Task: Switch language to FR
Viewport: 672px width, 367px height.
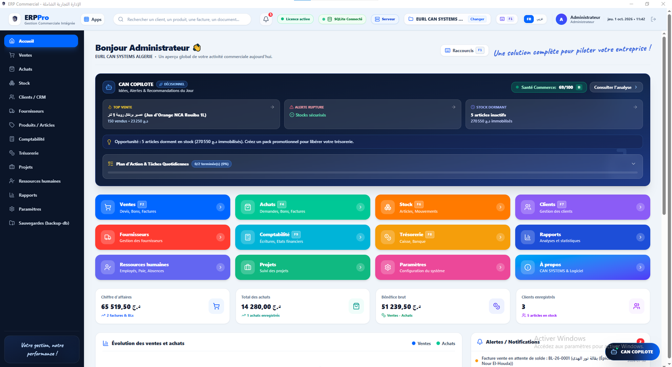Action: click(x=529, y=19)
